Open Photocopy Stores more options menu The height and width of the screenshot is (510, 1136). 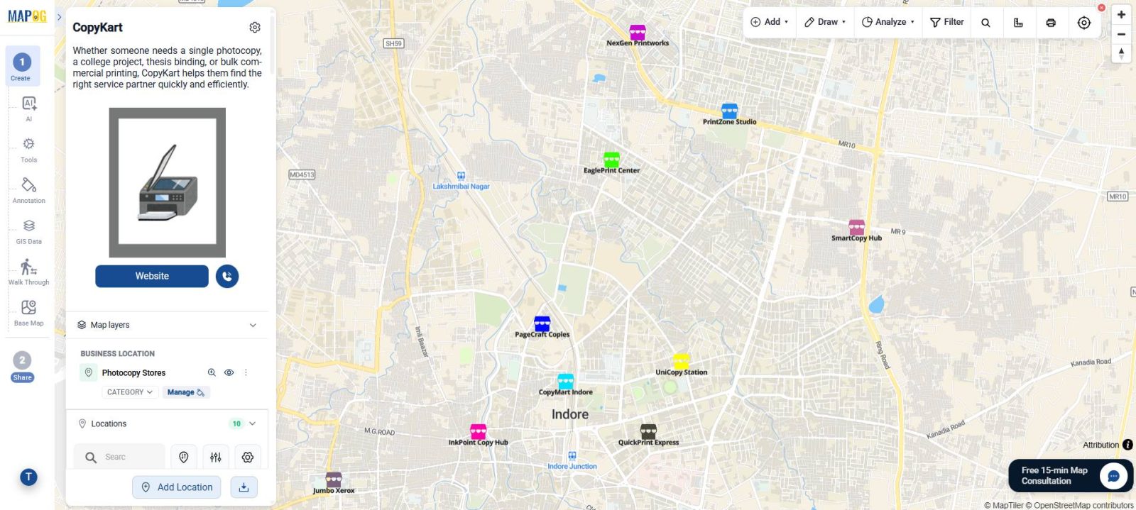click(246, 372)
